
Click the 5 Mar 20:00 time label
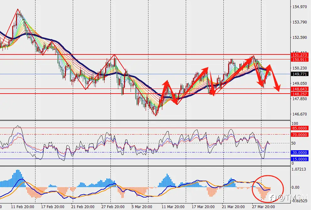click(142, 207)
